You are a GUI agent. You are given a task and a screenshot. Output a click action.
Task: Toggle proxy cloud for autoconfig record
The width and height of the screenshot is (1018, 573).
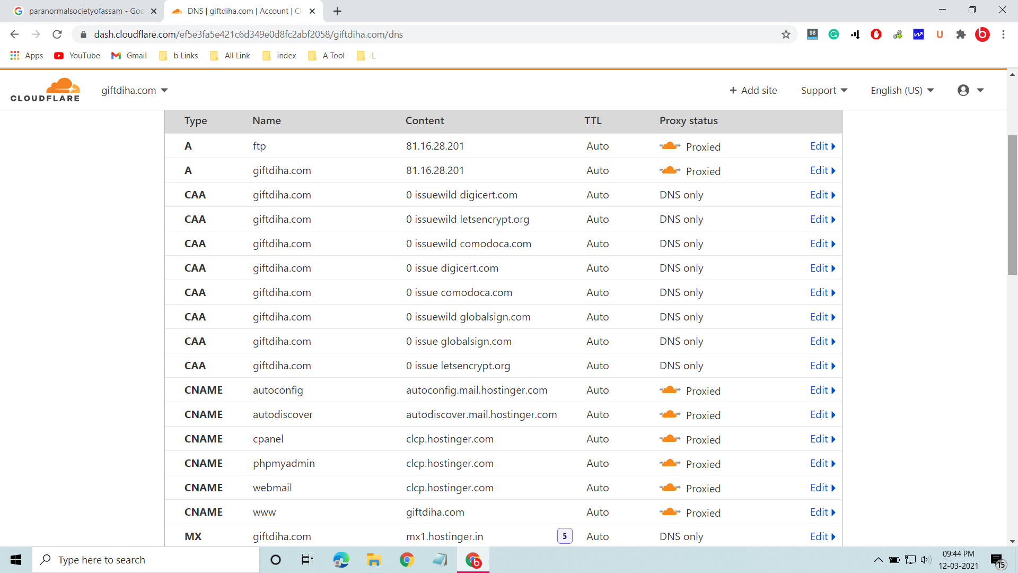(670, 390)
